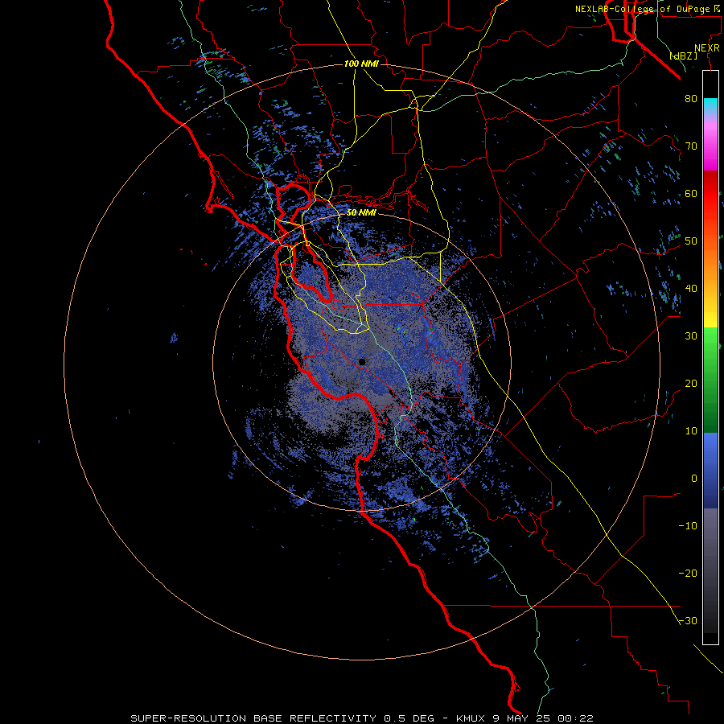Click the -20 value on reflectivity scale
The height and width of the screenshot is (724, 724).
point(688,573)
